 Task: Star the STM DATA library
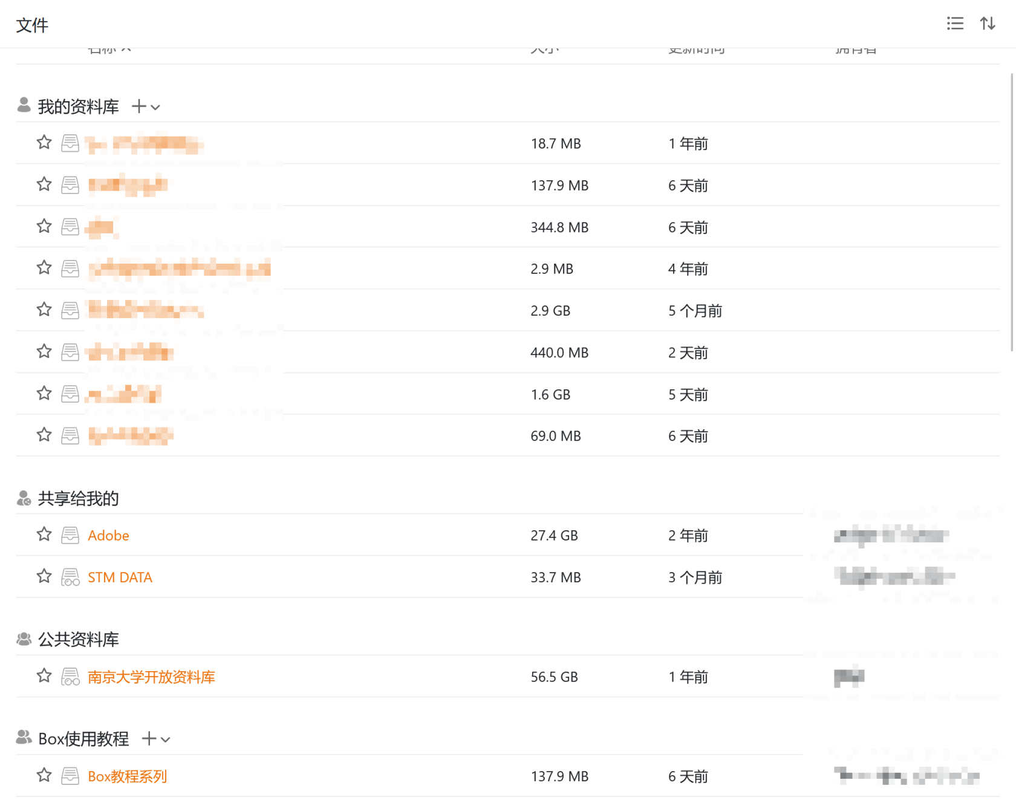pyautogui.click(x=44, y=576)
